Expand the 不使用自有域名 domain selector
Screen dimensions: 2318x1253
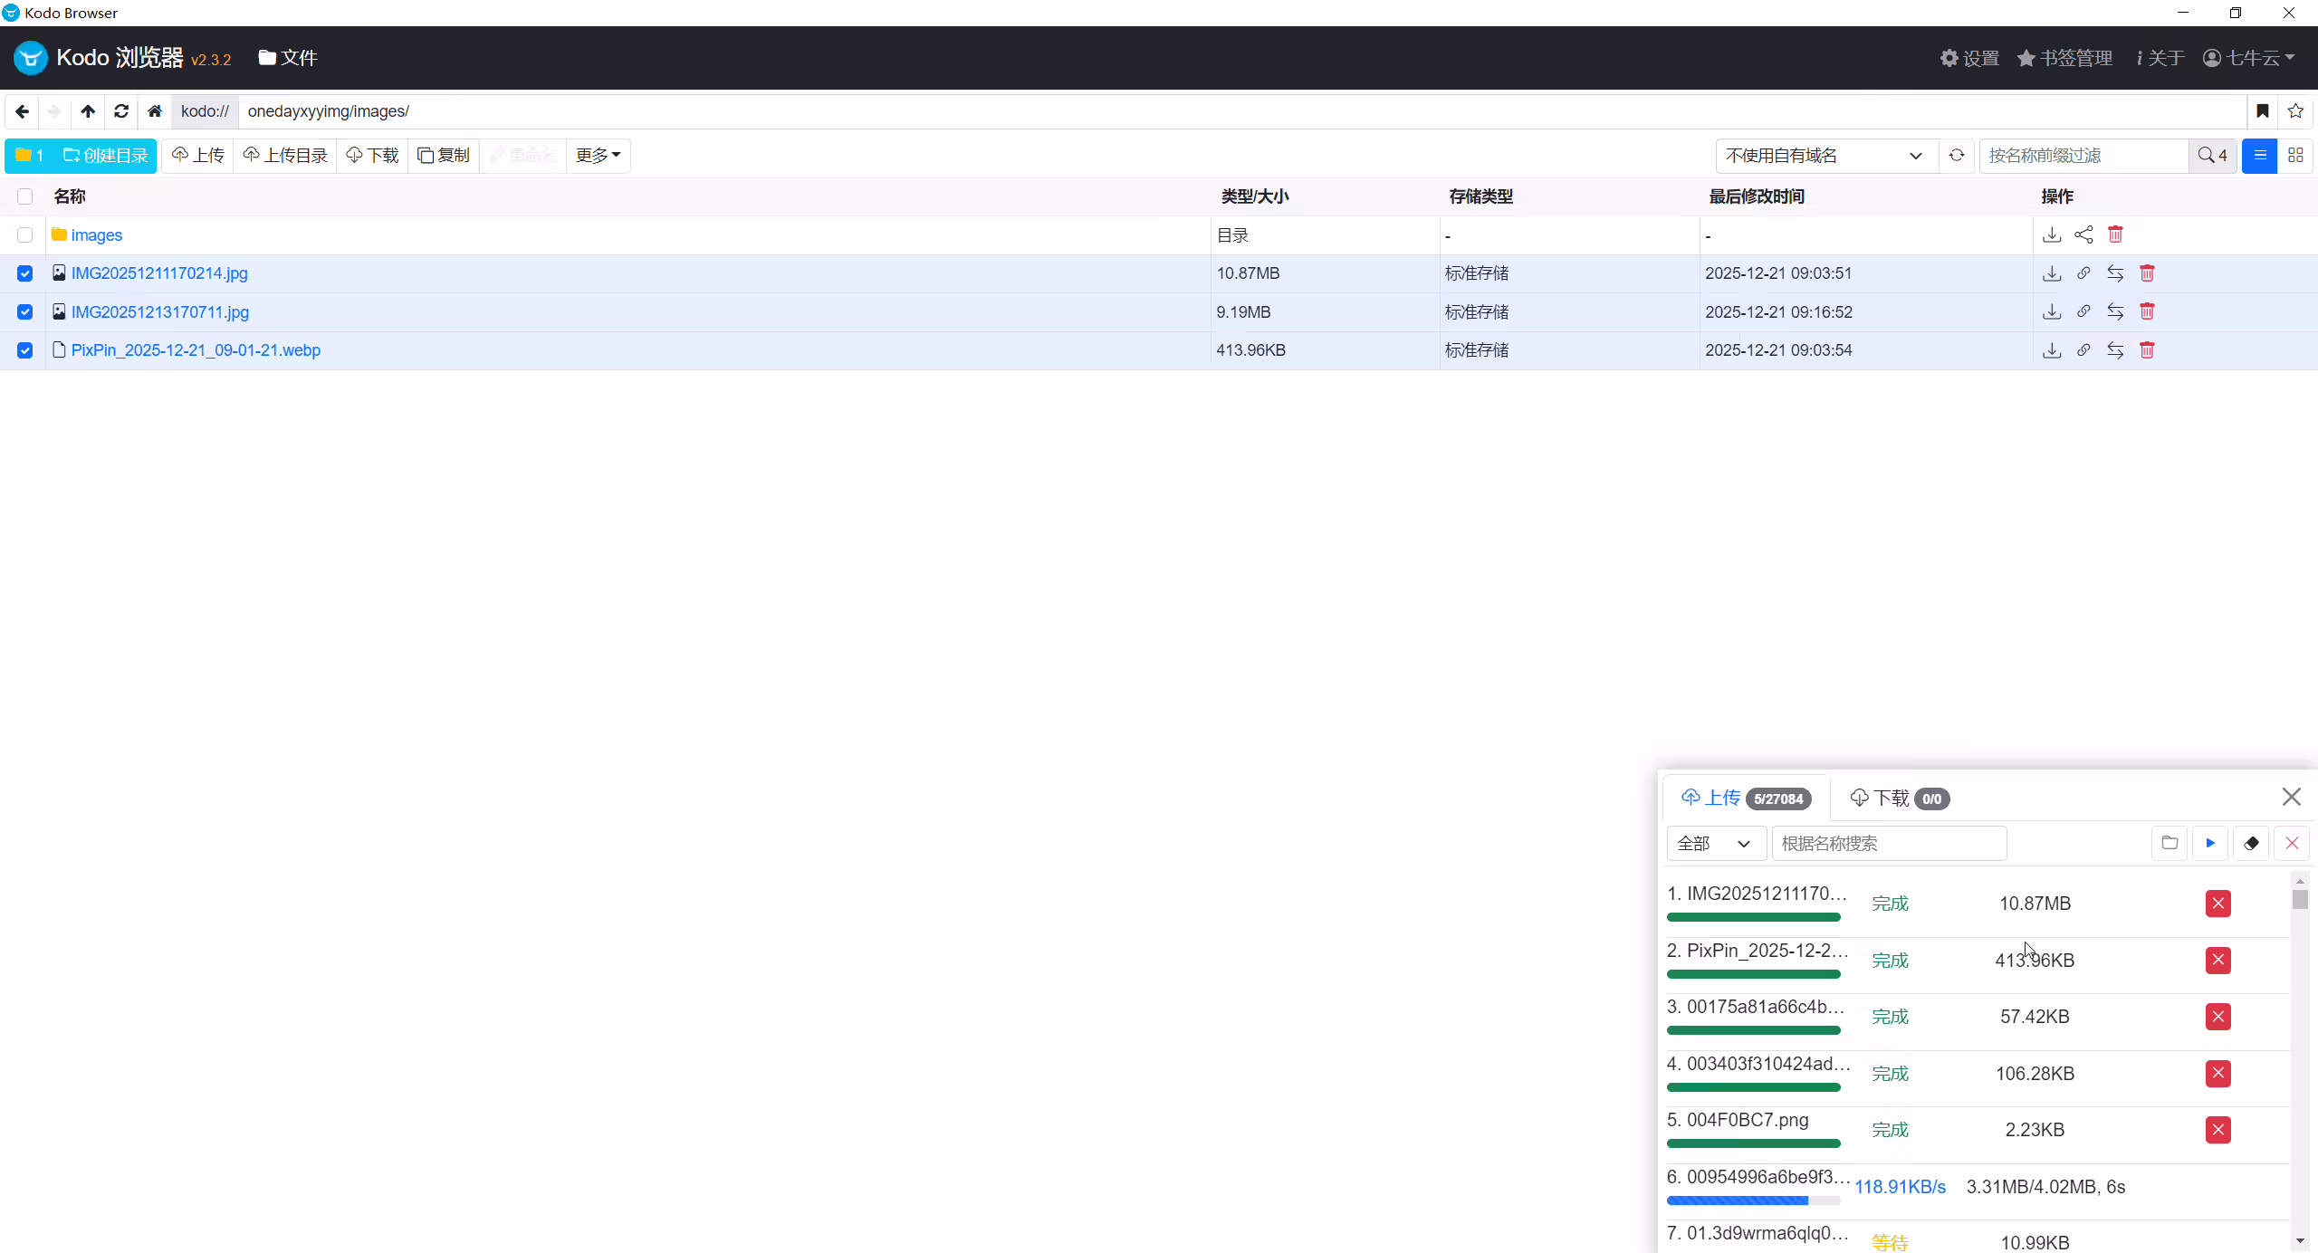click(1825, 156)
